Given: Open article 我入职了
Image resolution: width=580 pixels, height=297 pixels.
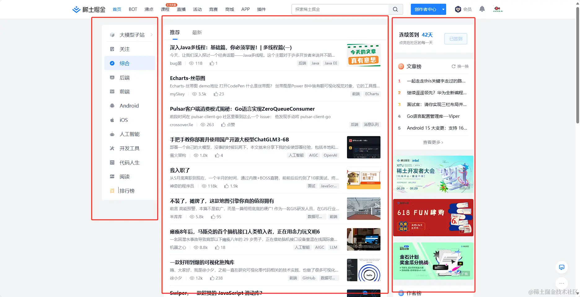Looking at the screenshot, I should coord(180,170).
